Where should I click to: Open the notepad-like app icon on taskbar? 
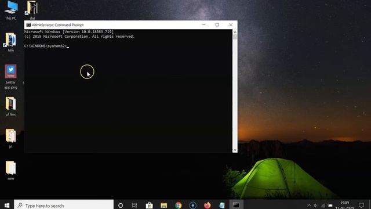pos(221,205)
